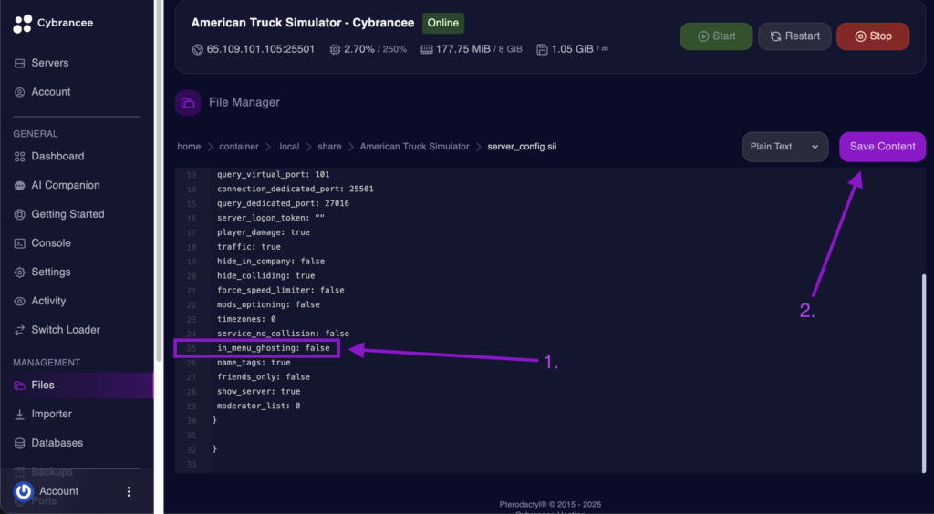This screenshot has height=514, width=934.
Task: Click the File Manager folder icon
Action: point(188,103)
